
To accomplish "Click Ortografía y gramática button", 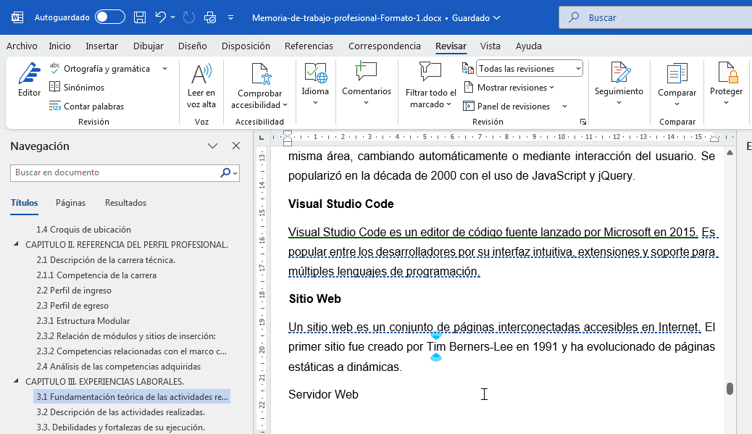I will tap(106, 69).
